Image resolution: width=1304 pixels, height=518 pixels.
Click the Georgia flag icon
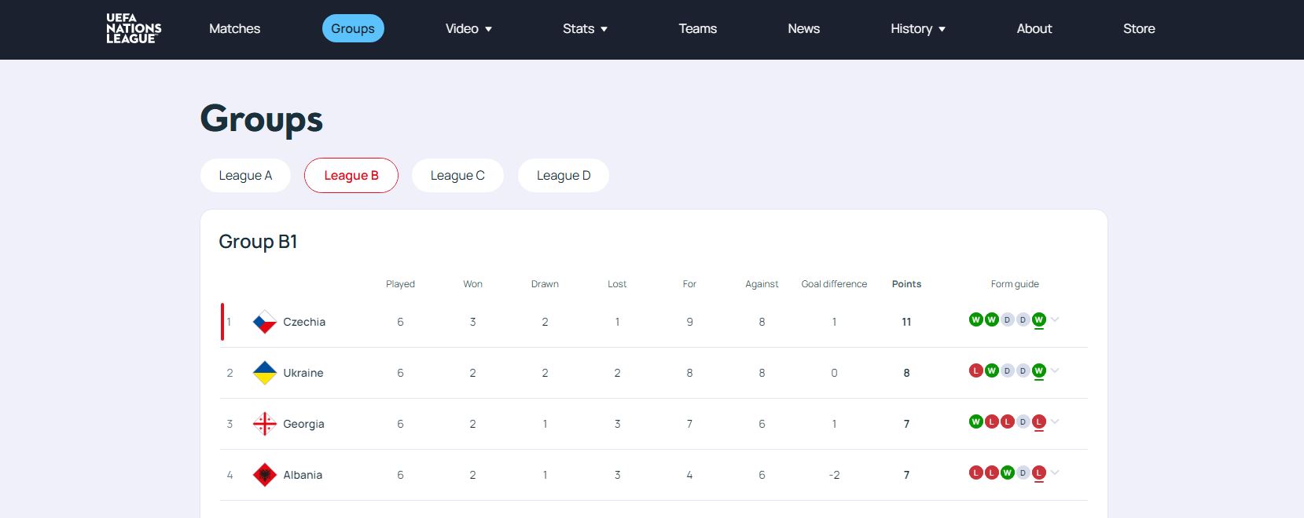pyautogui.click(x=264, y=424)
